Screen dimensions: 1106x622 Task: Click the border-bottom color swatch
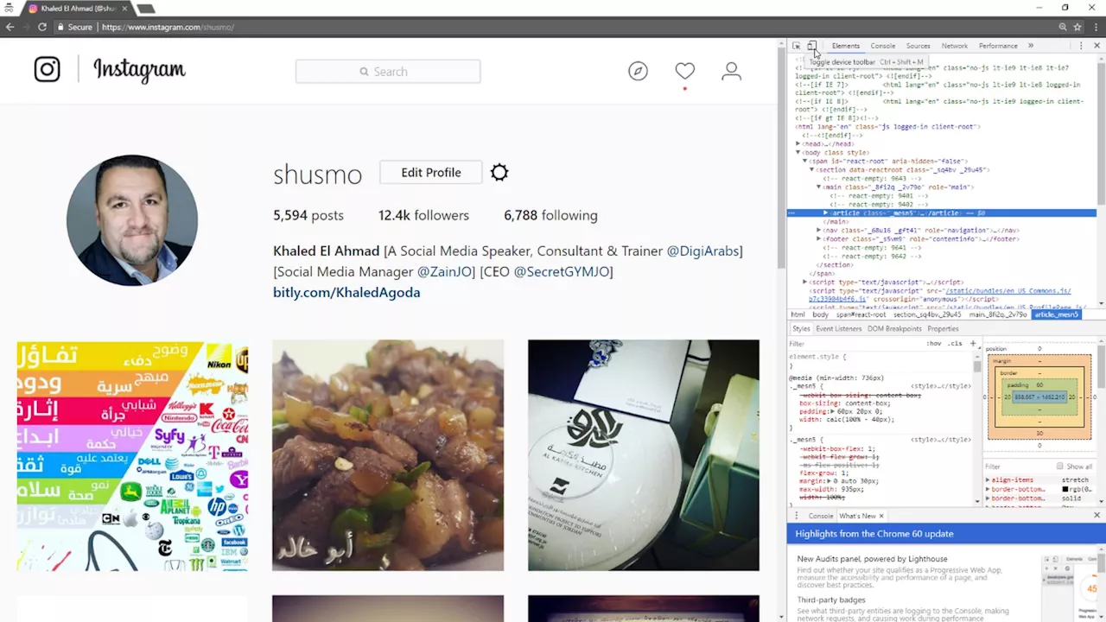1065,490
